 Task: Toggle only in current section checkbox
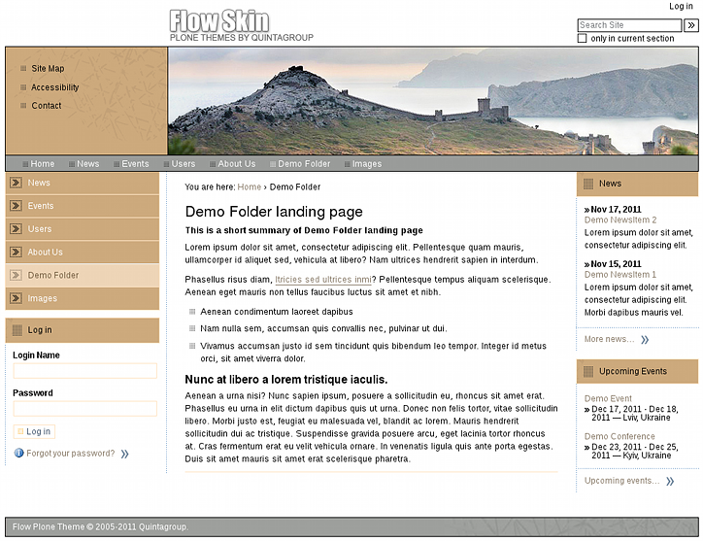582,38
